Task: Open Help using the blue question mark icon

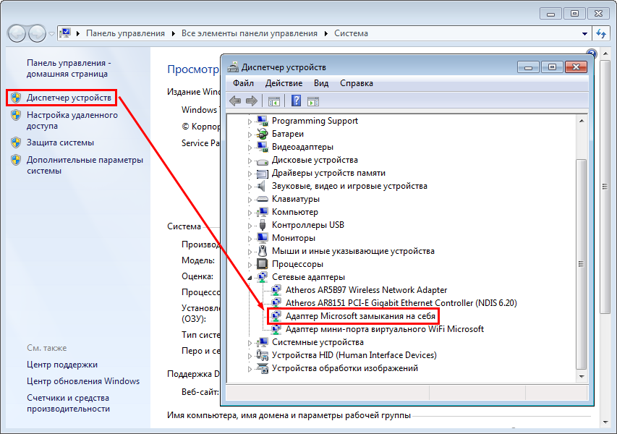Action: click(296, 101)
